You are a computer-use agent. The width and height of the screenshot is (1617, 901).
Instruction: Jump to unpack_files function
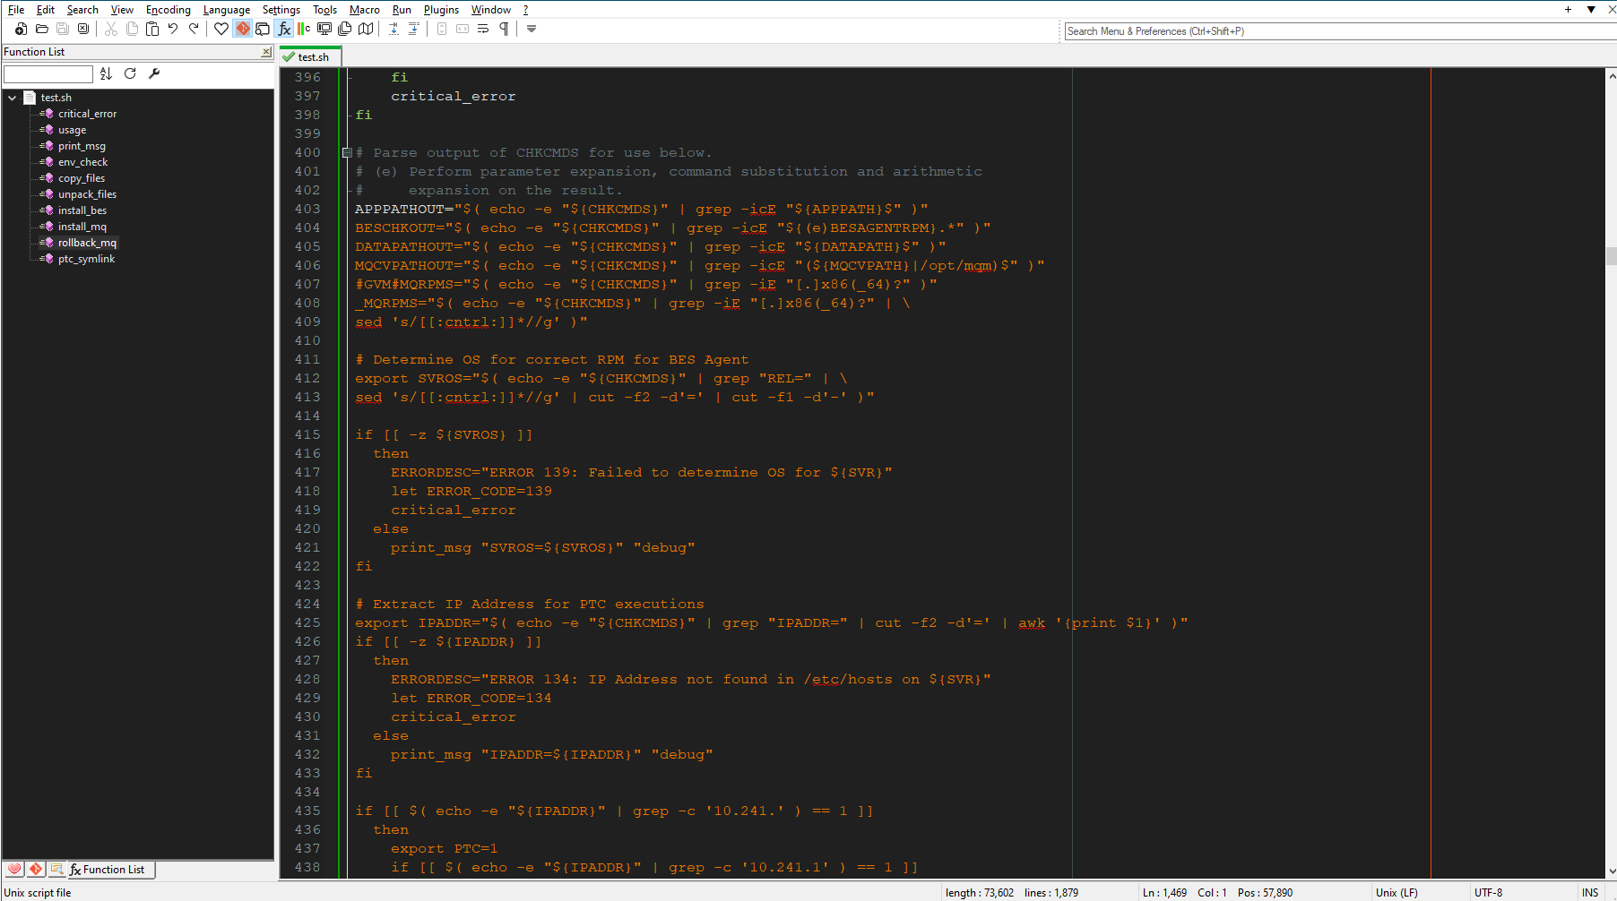point(88,194)
